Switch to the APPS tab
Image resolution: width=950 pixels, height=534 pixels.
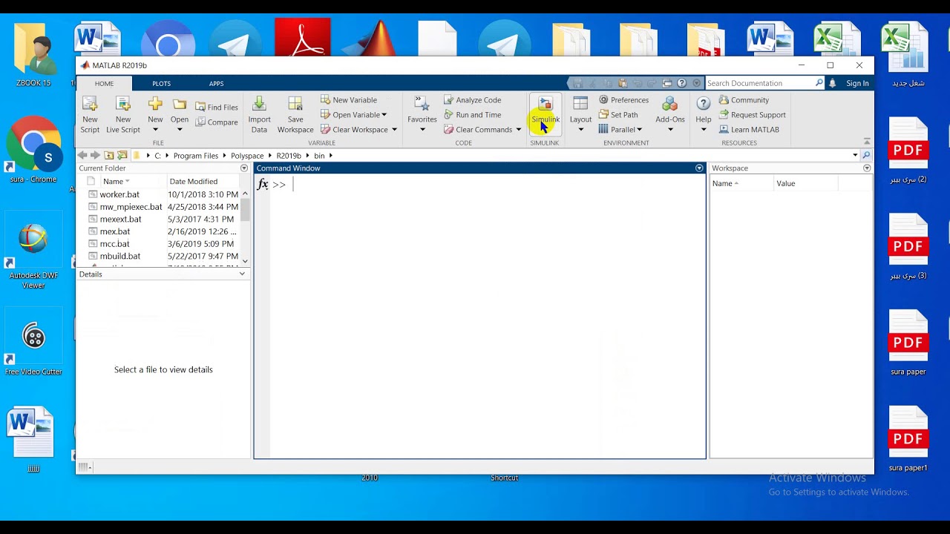coord(216,84)
